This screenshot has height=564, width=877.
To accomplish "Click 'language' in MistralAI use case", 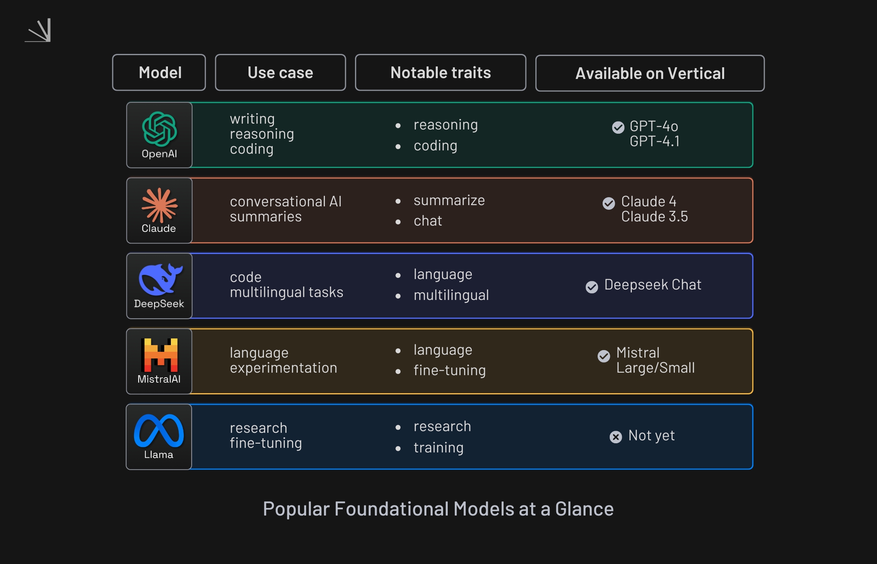I will 259,353.
